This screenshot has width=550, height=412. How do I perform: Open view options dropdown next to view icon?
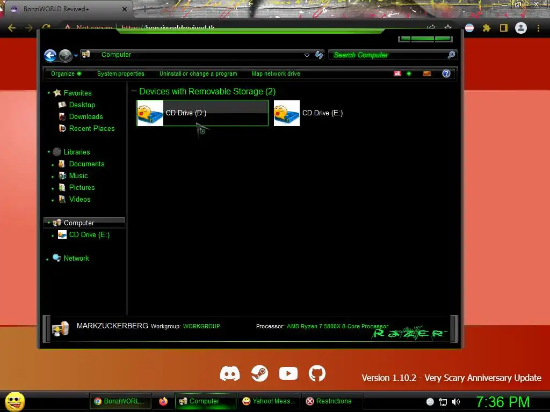(x=409, y=73)
